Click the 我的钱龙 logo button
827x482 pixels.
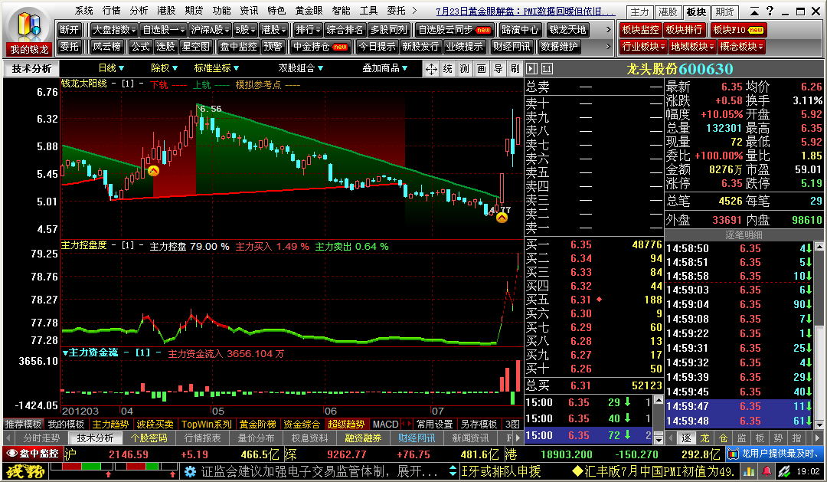(28, 31)
